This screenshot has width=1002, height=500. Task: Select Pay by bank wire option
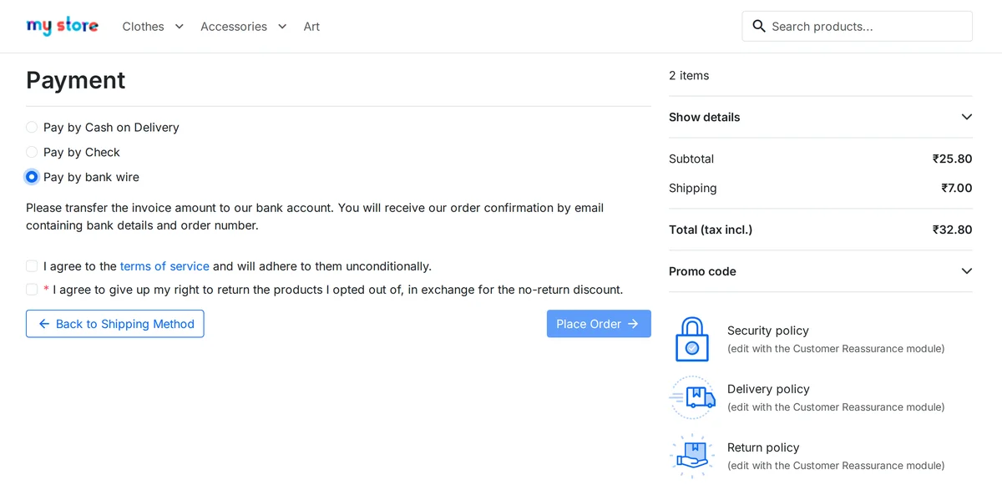[32, 177]
